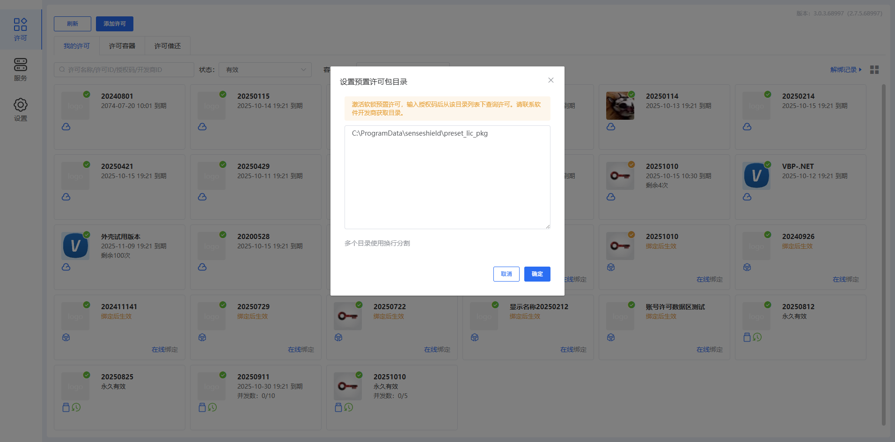Select the 显示名称20250212 card title
The height and width of the screenshot is (442, 895).
coord(539,307)
